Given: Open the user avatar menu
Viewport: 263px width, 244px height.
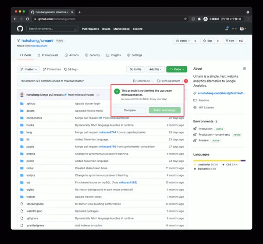Looking at the screenshot, I should point(243,29).
